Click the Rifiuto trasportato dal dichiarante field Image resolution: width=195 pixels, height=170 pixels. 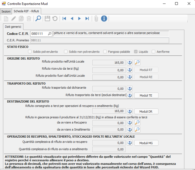click(x=109, y=88)
